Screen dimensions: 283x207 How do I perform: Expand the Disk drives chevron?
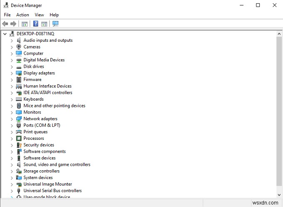click(12, 67)
